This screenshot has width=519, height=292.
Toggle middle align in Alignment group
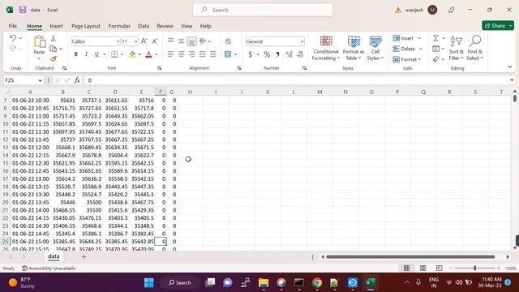coord(181,41)
